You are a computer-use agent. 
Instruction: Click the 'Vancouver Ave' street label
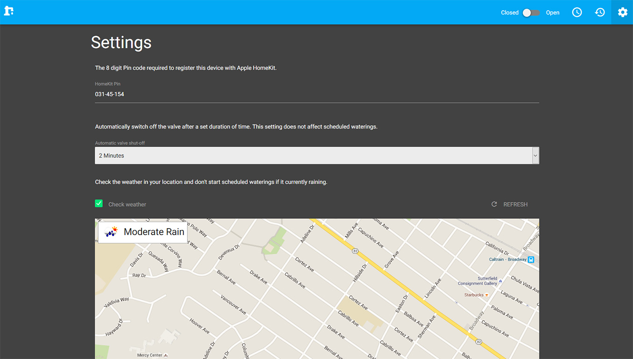tap(233, 305)
